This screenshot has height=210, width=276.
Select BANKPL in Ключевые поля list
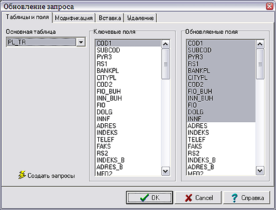129,71
